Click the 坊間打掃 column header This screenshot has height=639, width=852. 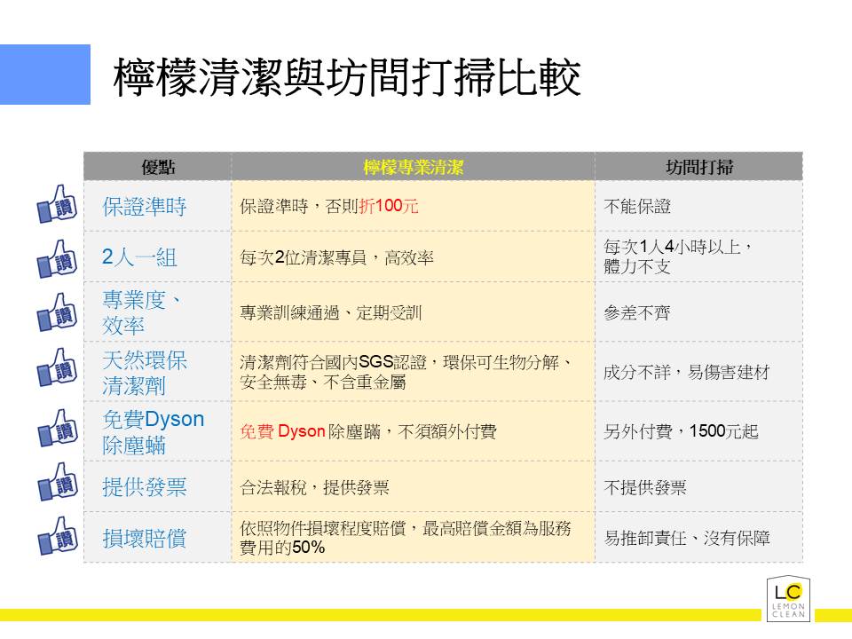click(698, 167)
